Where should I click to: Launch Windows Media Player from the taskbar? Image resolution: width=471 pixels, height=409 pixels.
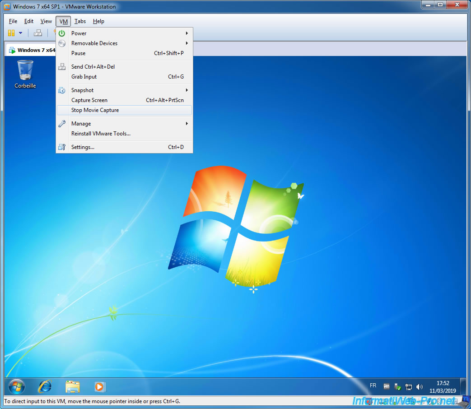99,386
